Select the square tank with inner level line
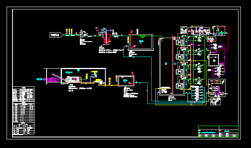The height and width of the screenshot is (148, 251). [x=214, y=60]
